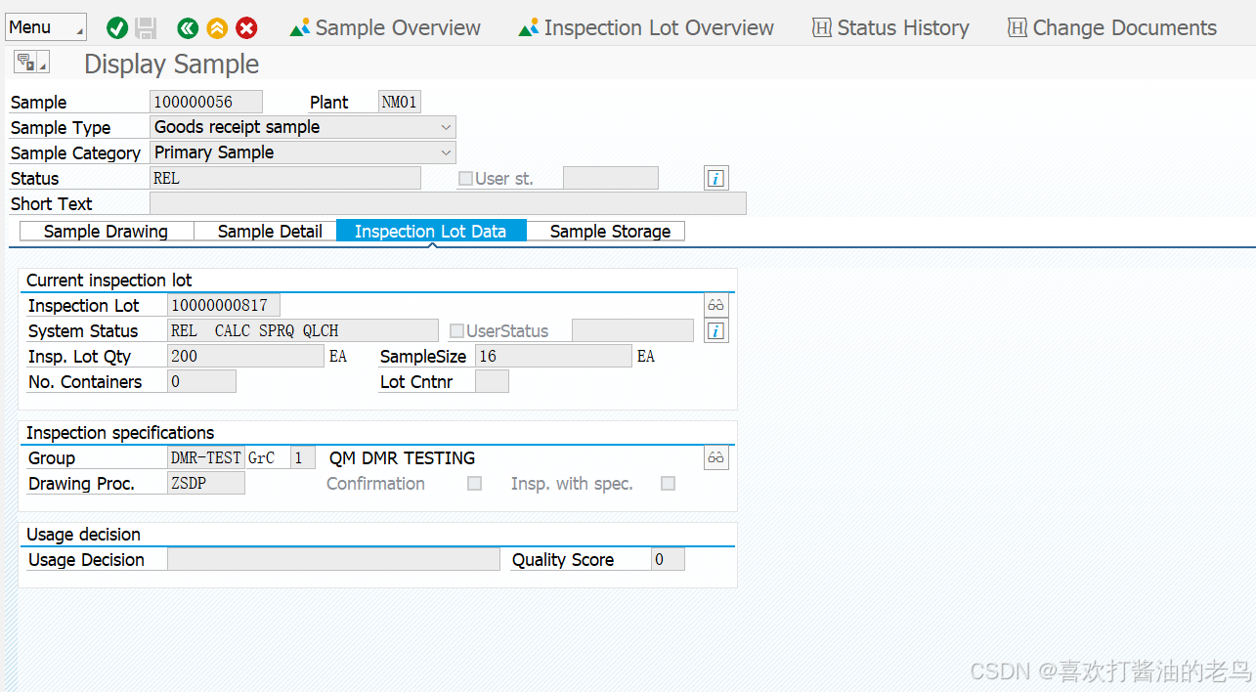Viewport: 1256px width, 692px height.
Task: Click the Current inspection lot group header
Action: point(109,281)
